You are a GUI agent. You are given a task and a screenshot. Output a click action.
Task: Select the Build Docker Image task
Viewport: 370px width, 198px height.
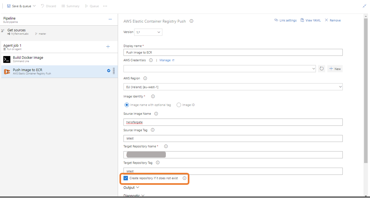pyautogui.click(x=59, y=59)
